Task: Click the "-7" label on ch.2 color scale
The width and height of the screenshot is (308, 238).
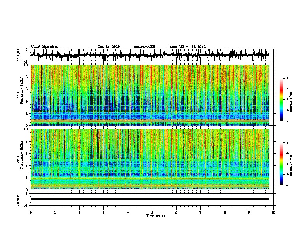Action: tap(287, 185)
